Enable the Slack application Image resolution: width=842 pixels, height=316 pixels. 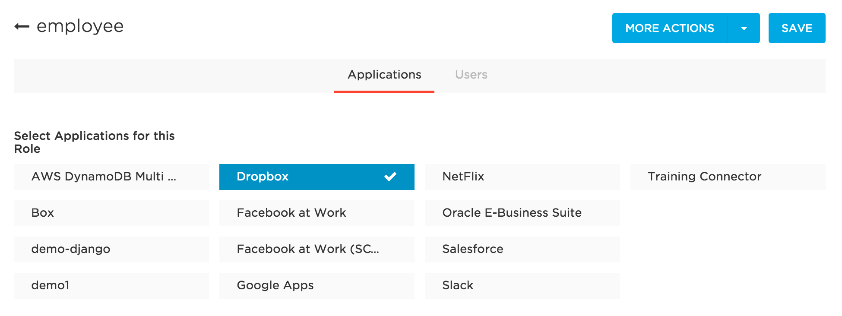522,286
